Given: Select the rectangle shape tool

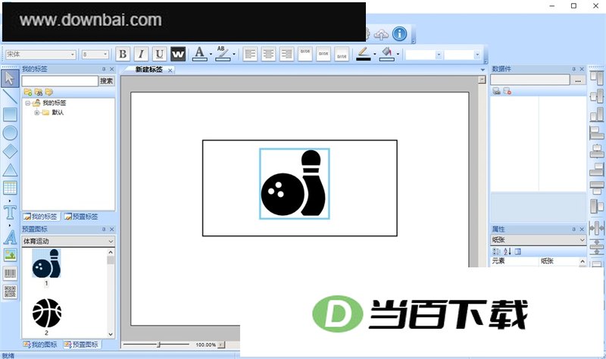Looking at the screenshot, I should pyautogui.click(x=10, y=115).
